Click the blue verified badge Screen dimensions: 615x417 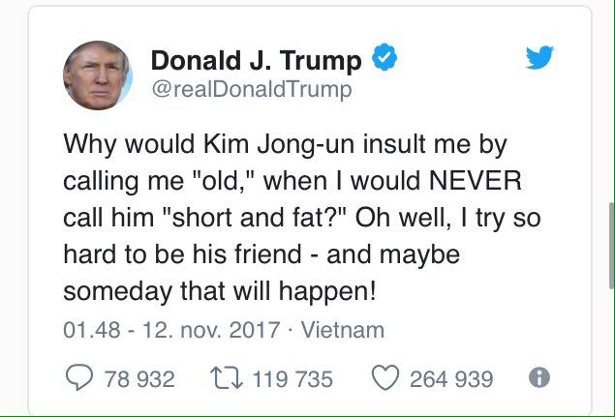click(384, 60)
